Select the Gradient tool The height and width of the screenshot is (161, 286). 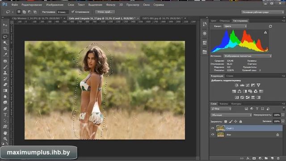point(5,90)
